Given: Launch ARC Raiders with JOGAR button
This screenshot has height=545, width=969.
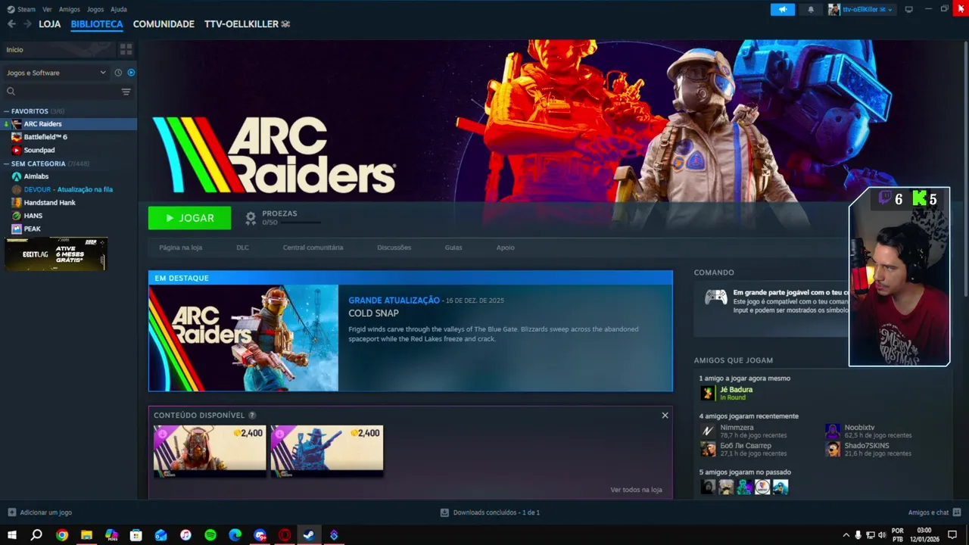Looking at the screenshot, I should tap(189, 218).
